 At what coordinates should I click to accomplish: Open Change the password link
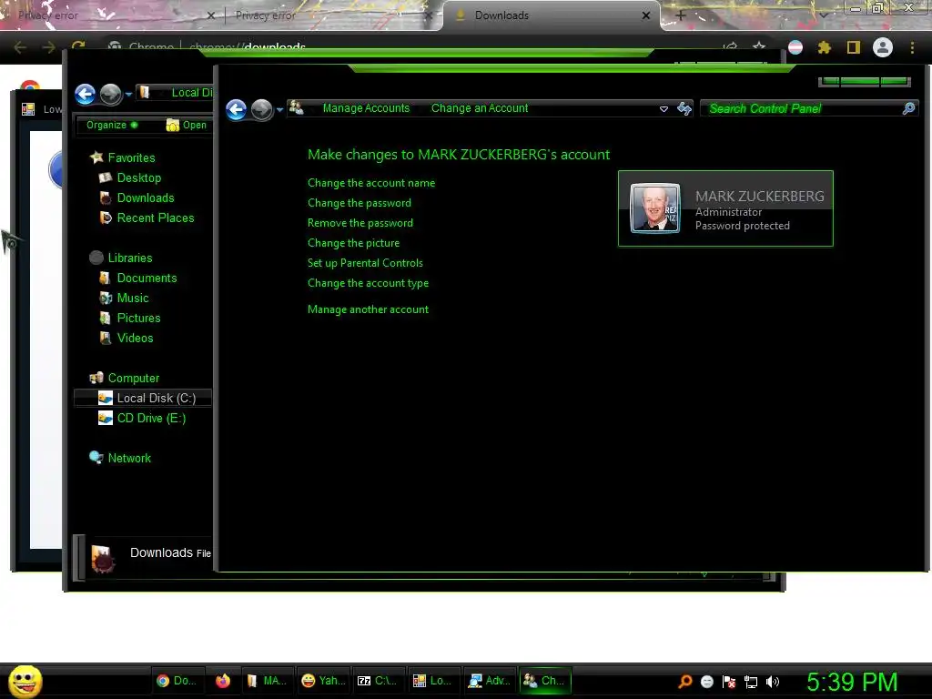(360, 203)
